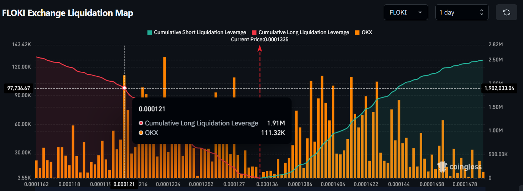This screenshot has width=523, height=191.
Task: Click the 0.0001386 x-axis label
Action: pyautogui.click(x=300, y=184)
